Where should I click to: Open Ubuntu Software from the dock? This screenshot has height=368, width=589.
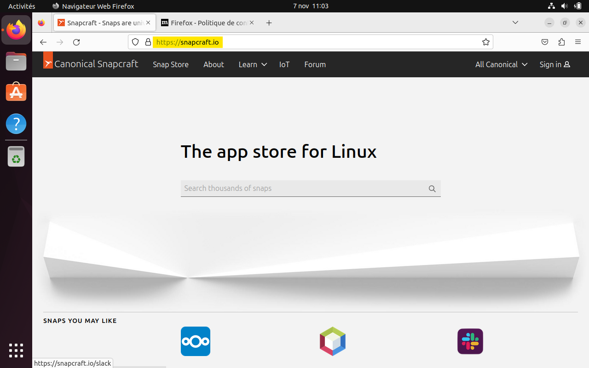pyautogui.click(x=16, y=92)
